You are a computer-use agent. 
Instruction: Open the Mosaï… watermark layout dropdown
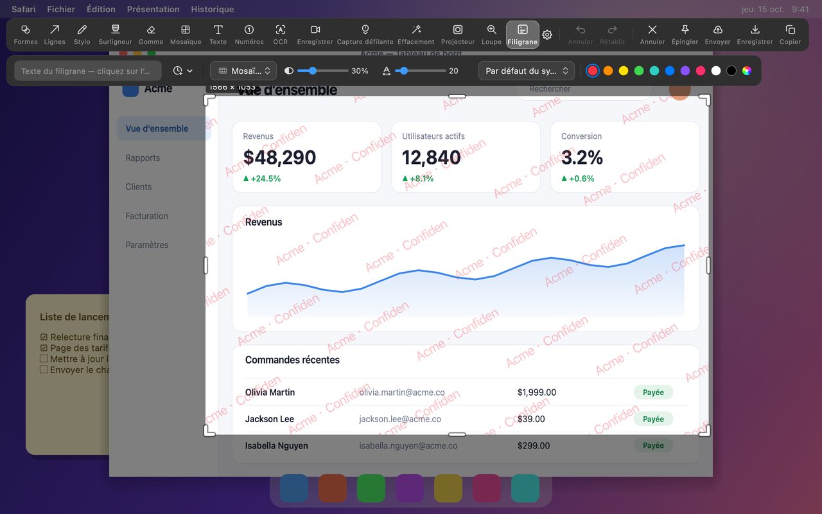(x=243, y=71)
